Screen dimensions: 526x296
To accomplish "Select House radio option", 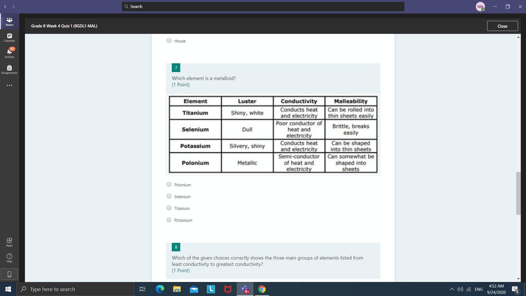I will pos(169,41).
